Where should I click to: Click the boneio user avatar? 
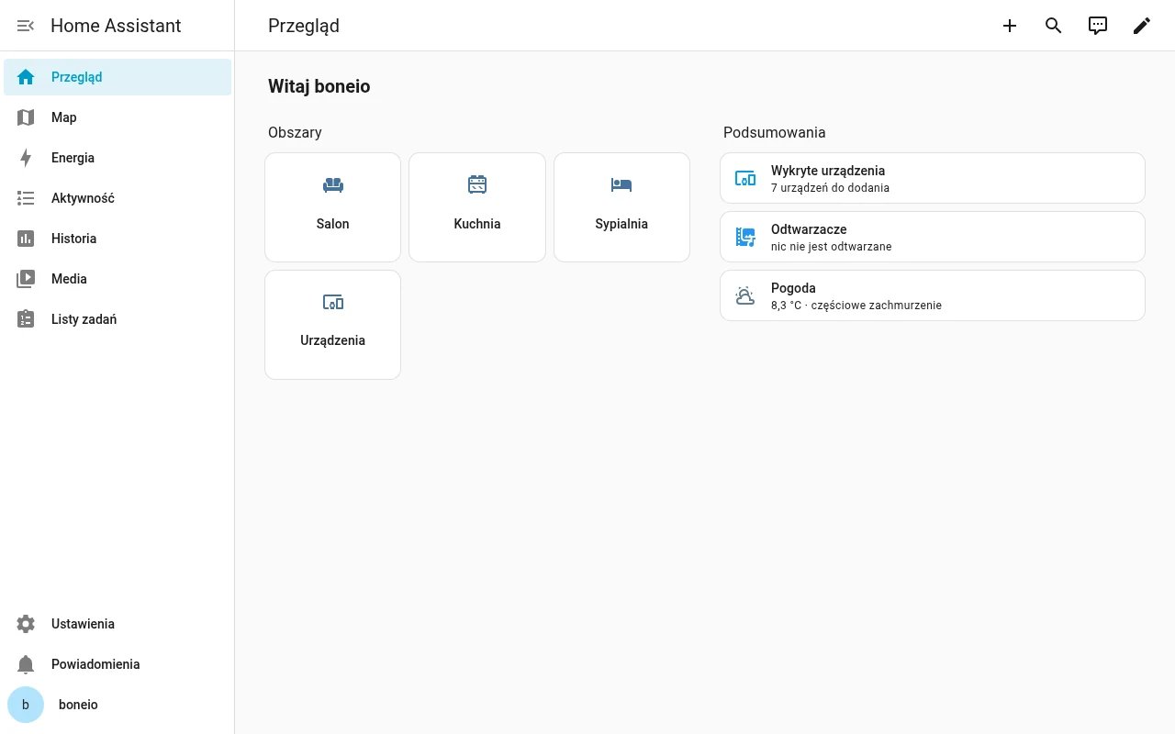(26, 705)
